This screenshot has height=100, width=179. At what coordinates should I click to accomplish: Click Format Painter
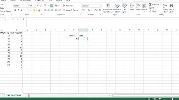click(x=6, y=11)
